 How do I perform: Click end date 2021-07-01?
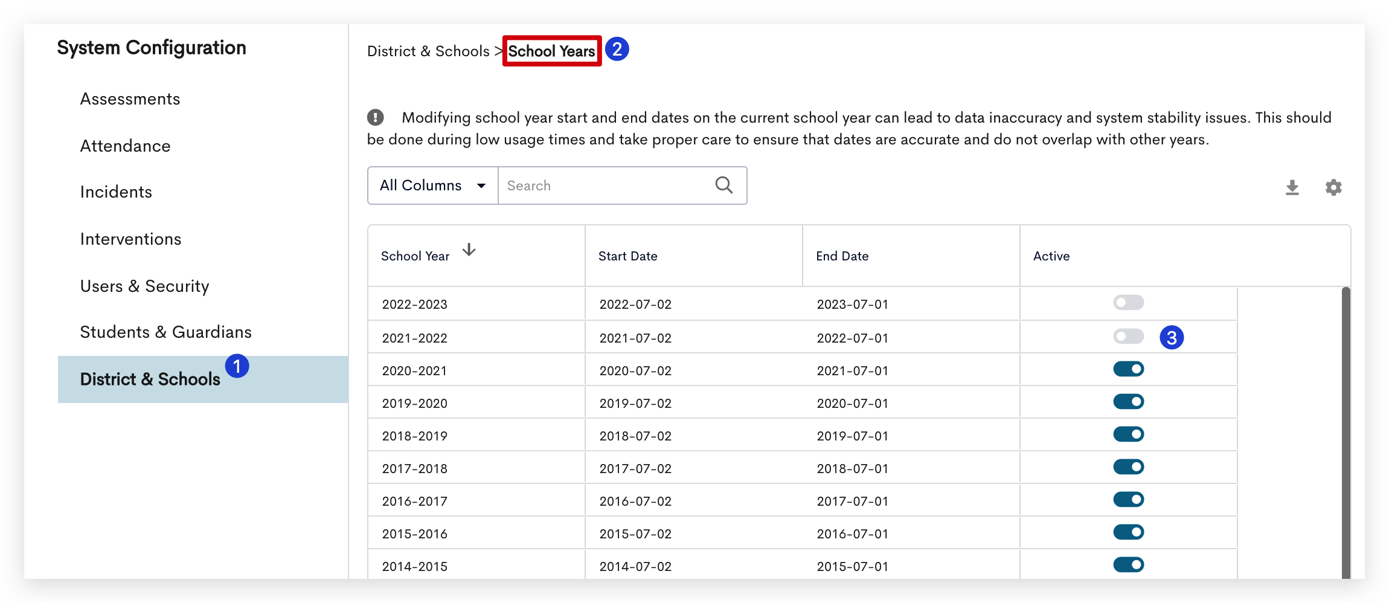[853, 371]
